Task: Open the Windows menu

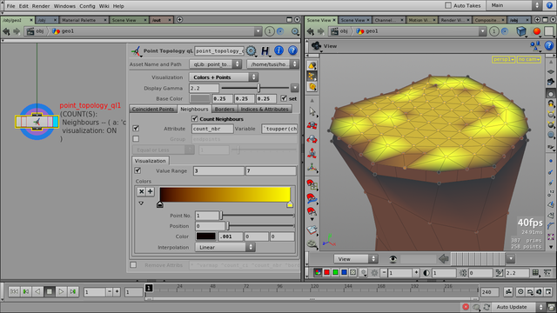Action: 64,6
